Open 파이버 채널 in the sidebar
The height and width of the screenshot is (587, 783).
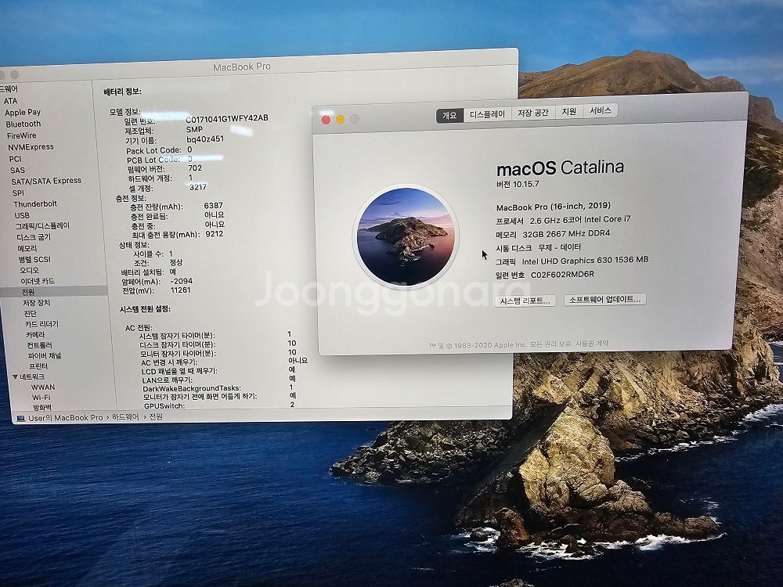[45, 356]
